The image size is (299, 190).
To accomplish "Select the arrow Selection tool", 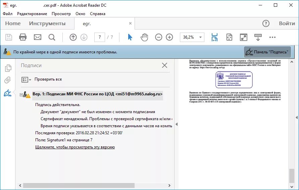I will [130, 37].
